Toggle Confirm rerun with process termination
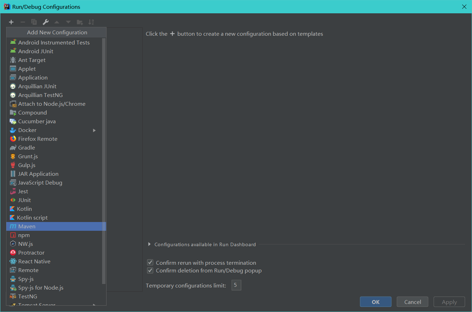The height and width of the screenshot is (312, 472). pyautogui.click(x=150, y=263)
